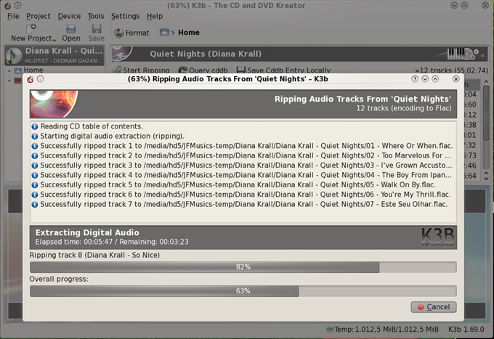The height and width of the screenshot is (339, 494).
Task: Select Home in the folder tree
Action: tap(33, 70)
